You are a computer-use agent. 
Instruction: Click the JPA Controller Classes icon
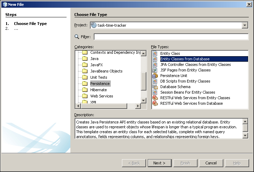[155, 64]
